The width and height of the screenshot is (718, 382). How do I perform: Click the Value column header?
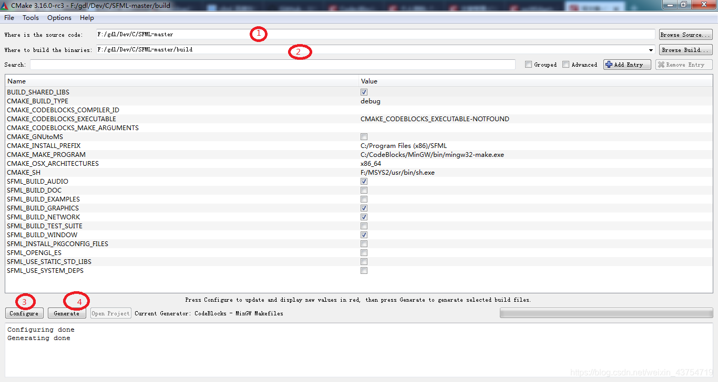click(x=536, y=81)
